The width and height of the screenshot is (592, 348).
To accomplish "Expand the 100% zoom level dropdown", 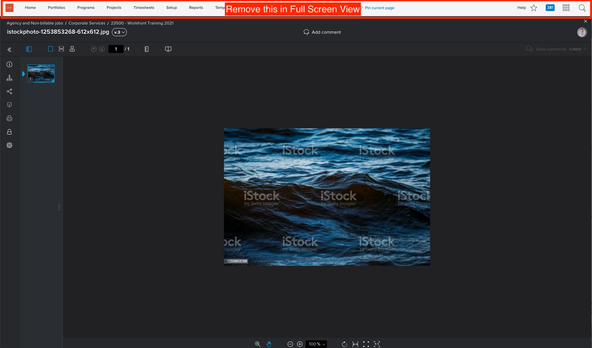I will (317, 344).
